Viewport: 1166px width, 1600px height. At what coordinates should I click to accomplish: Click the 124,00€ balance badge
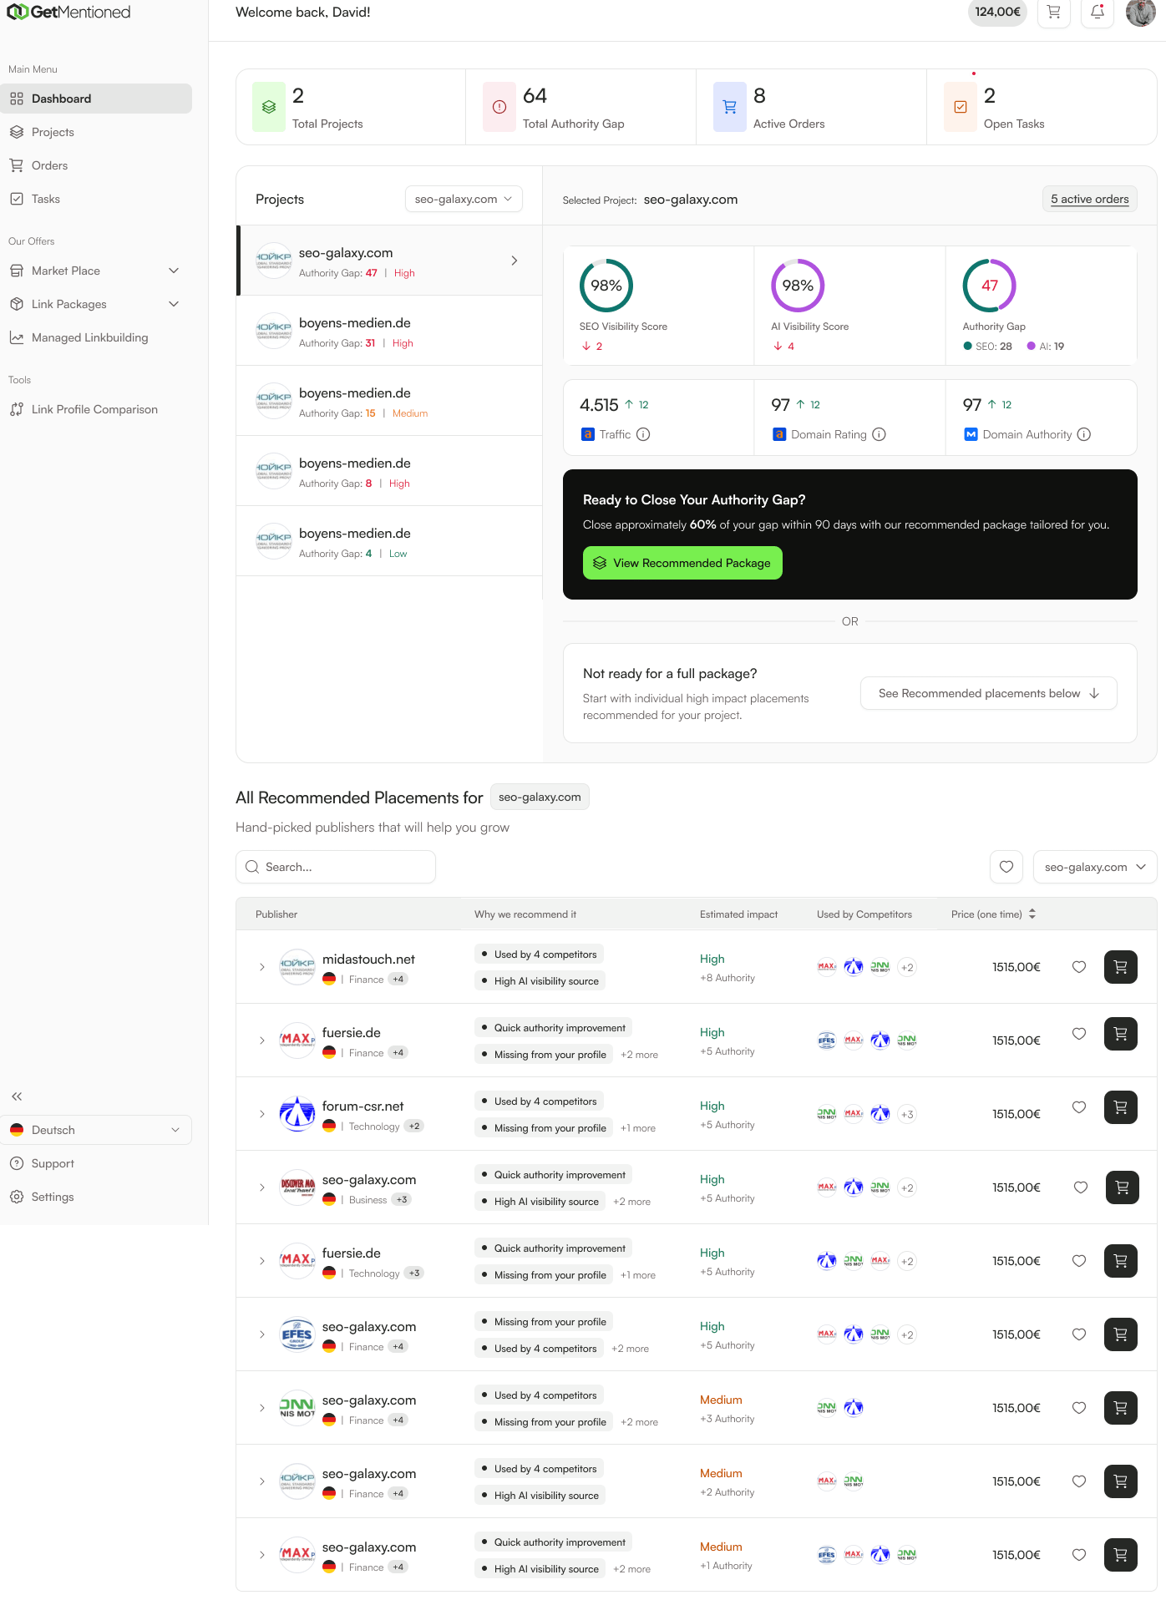(x=997, y=12)
